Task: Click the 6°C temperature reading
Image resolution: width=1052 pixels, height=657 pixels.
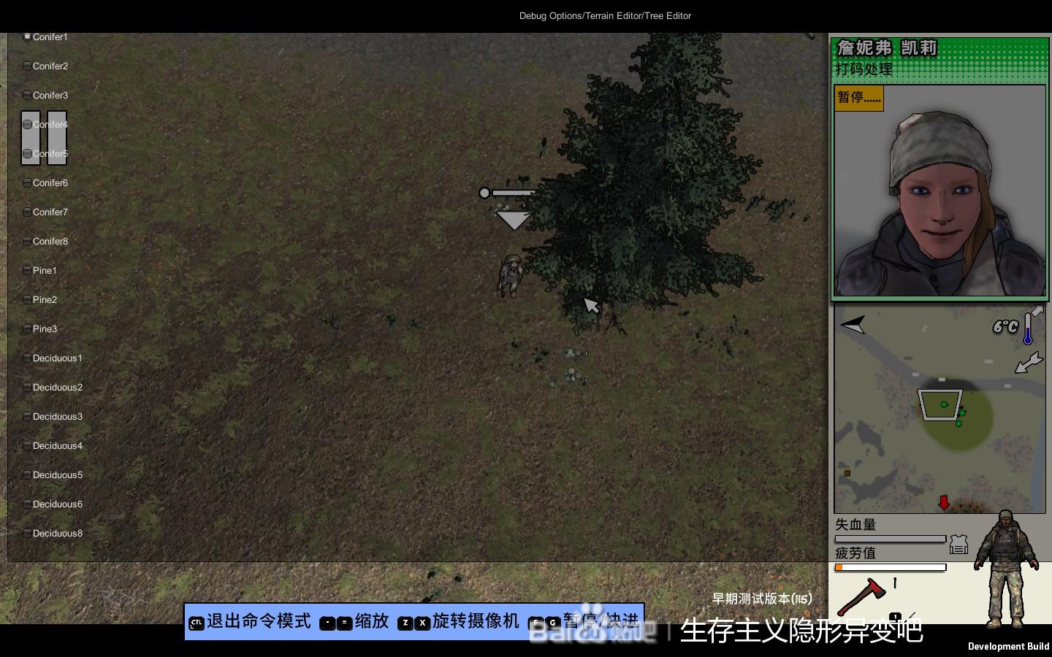Action: pyautogui.click(x=1005, y=326)
